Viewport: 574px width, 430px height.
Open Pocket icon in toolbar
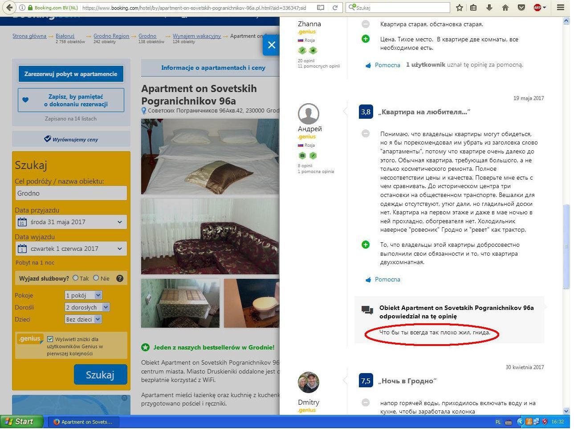(521, 8)
